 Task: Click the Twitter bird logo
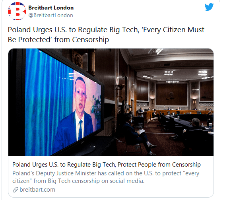point(209,7)
